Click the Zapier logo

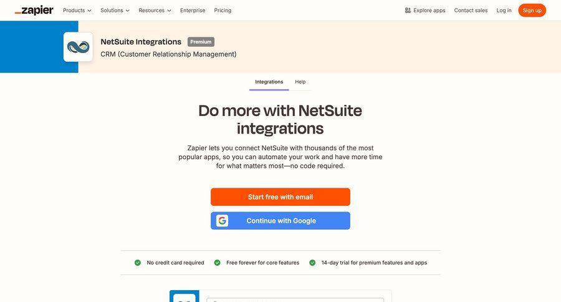click(34, 11)
